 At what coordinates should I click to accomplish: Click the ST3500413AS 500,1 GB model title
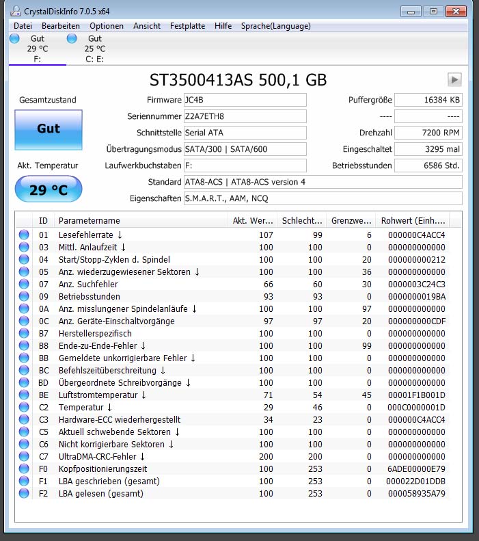click(x=238, y=80)
